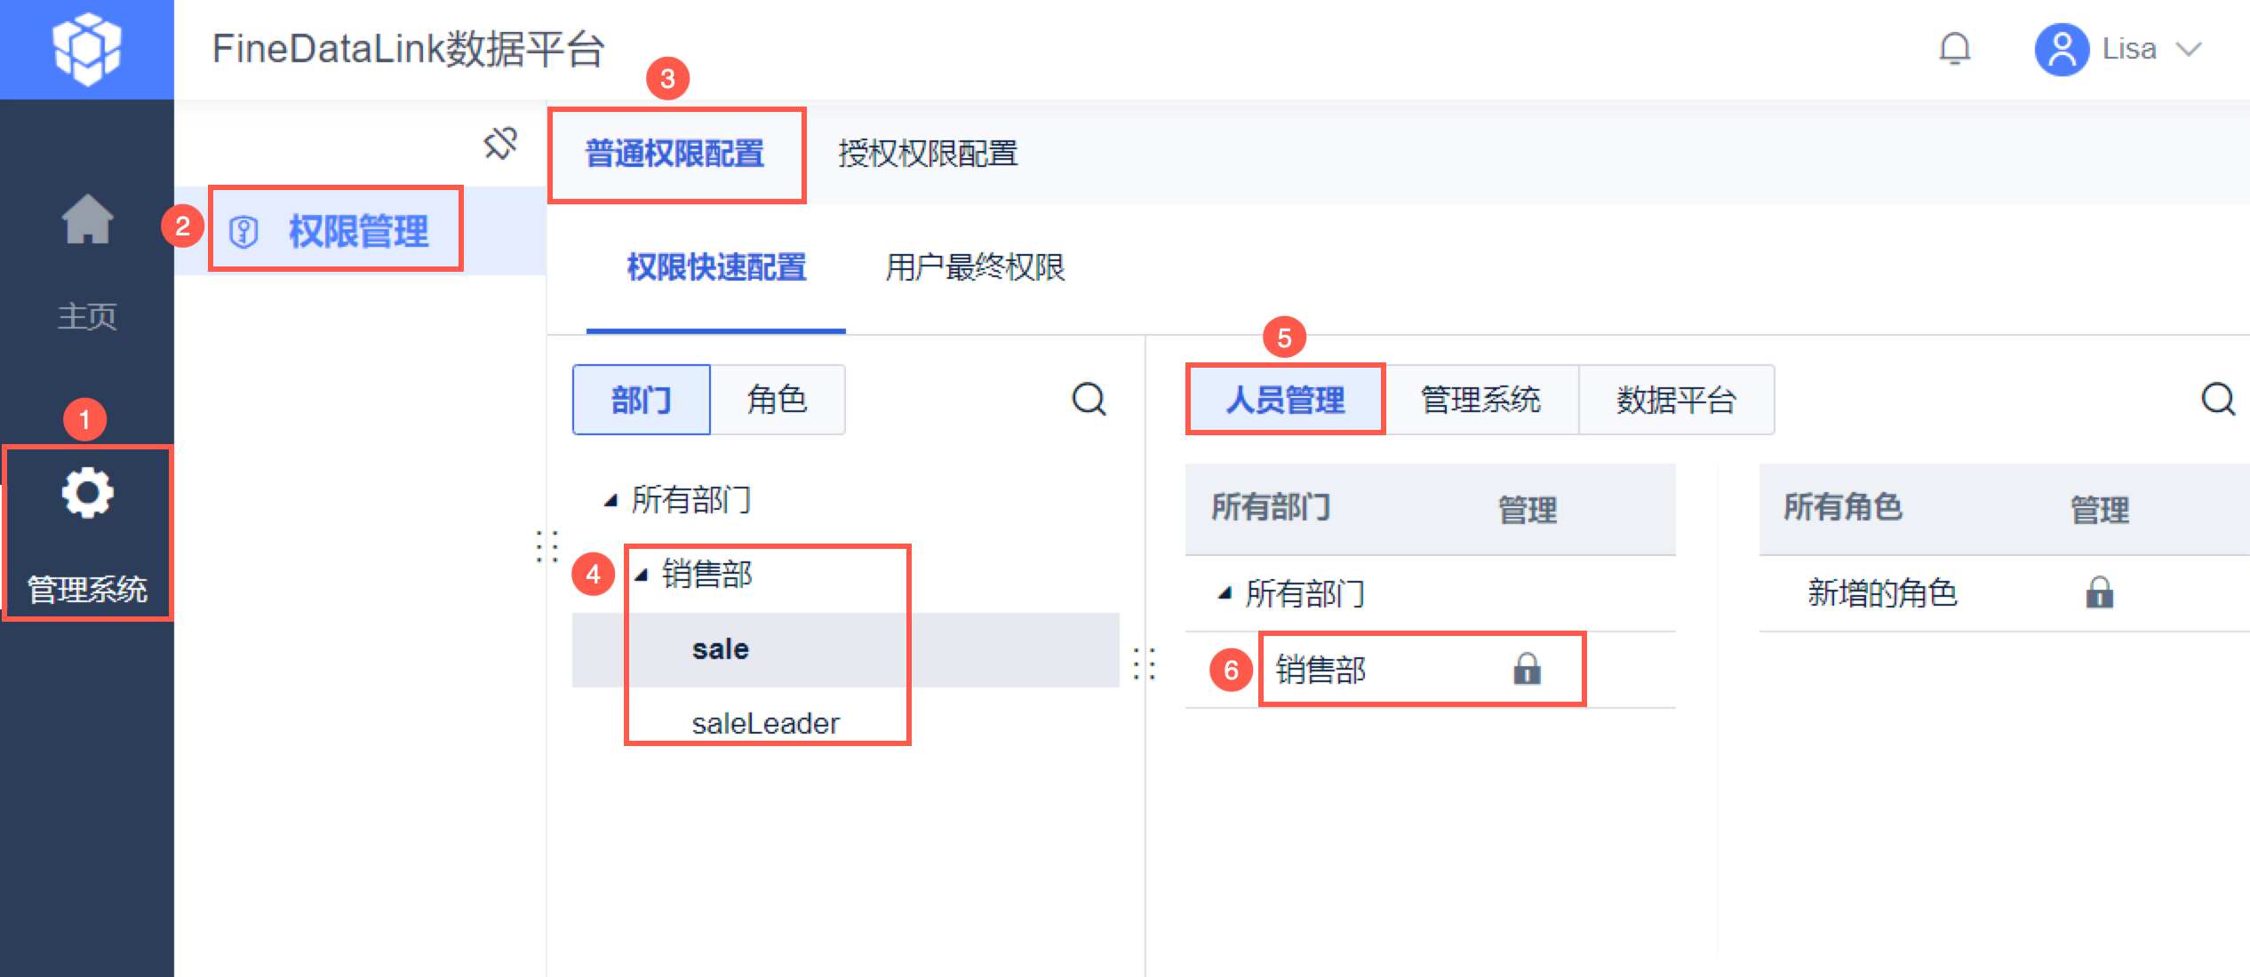Go to the 主页 home icon
This screenshot has height=977, width=2250.
[87, 218]
